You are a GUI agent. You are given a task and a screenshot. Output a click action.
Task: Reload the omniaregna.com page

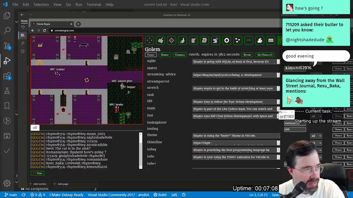[x=44, y=31]
